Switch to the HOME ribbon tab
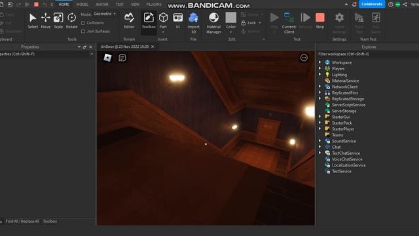 tap(64, 5)
